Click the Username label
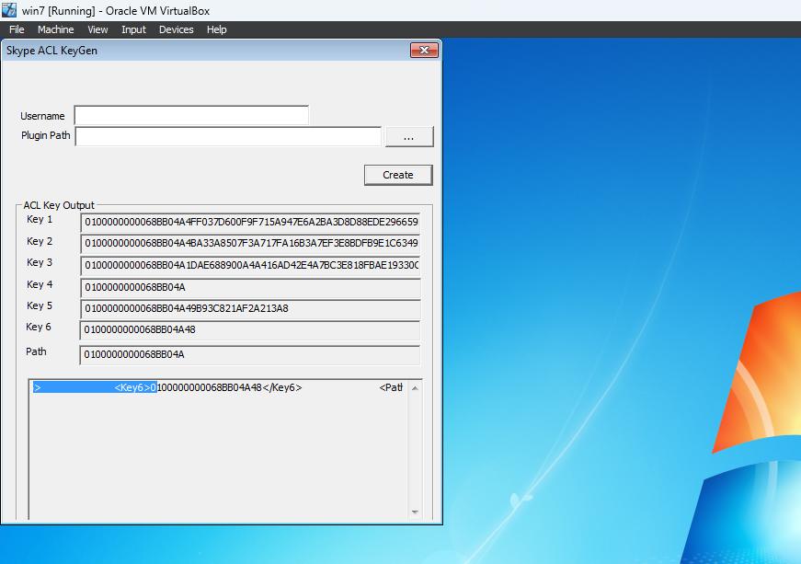This screenshot has width=801, height=564. point(42,116)
